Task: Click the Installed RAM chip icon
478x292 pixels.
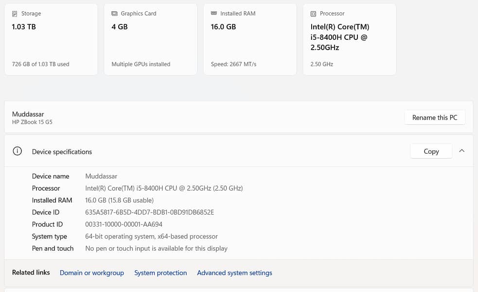Action: (x=214, y=13)
